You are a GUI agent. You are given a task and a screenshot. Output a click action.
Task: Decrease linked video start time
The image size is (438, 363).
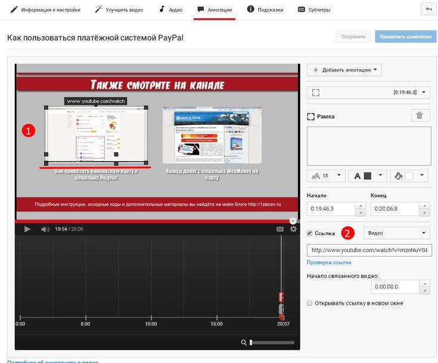pos(425,290)
